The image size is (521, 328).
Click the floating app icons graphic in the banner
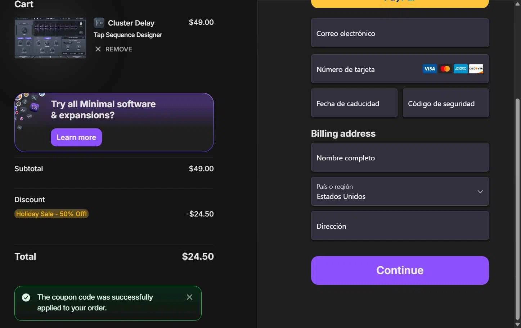(x=30, y=111)
